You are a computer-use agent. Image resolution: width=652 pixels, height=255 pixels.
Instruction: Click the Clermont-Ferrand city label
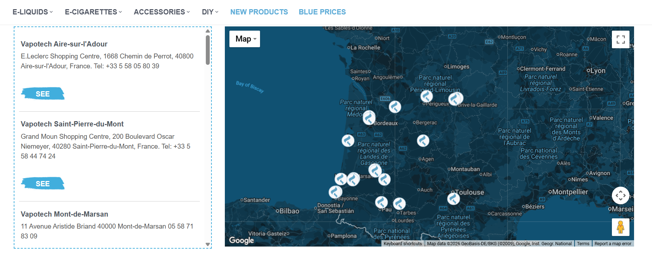(x=543, y=69)
